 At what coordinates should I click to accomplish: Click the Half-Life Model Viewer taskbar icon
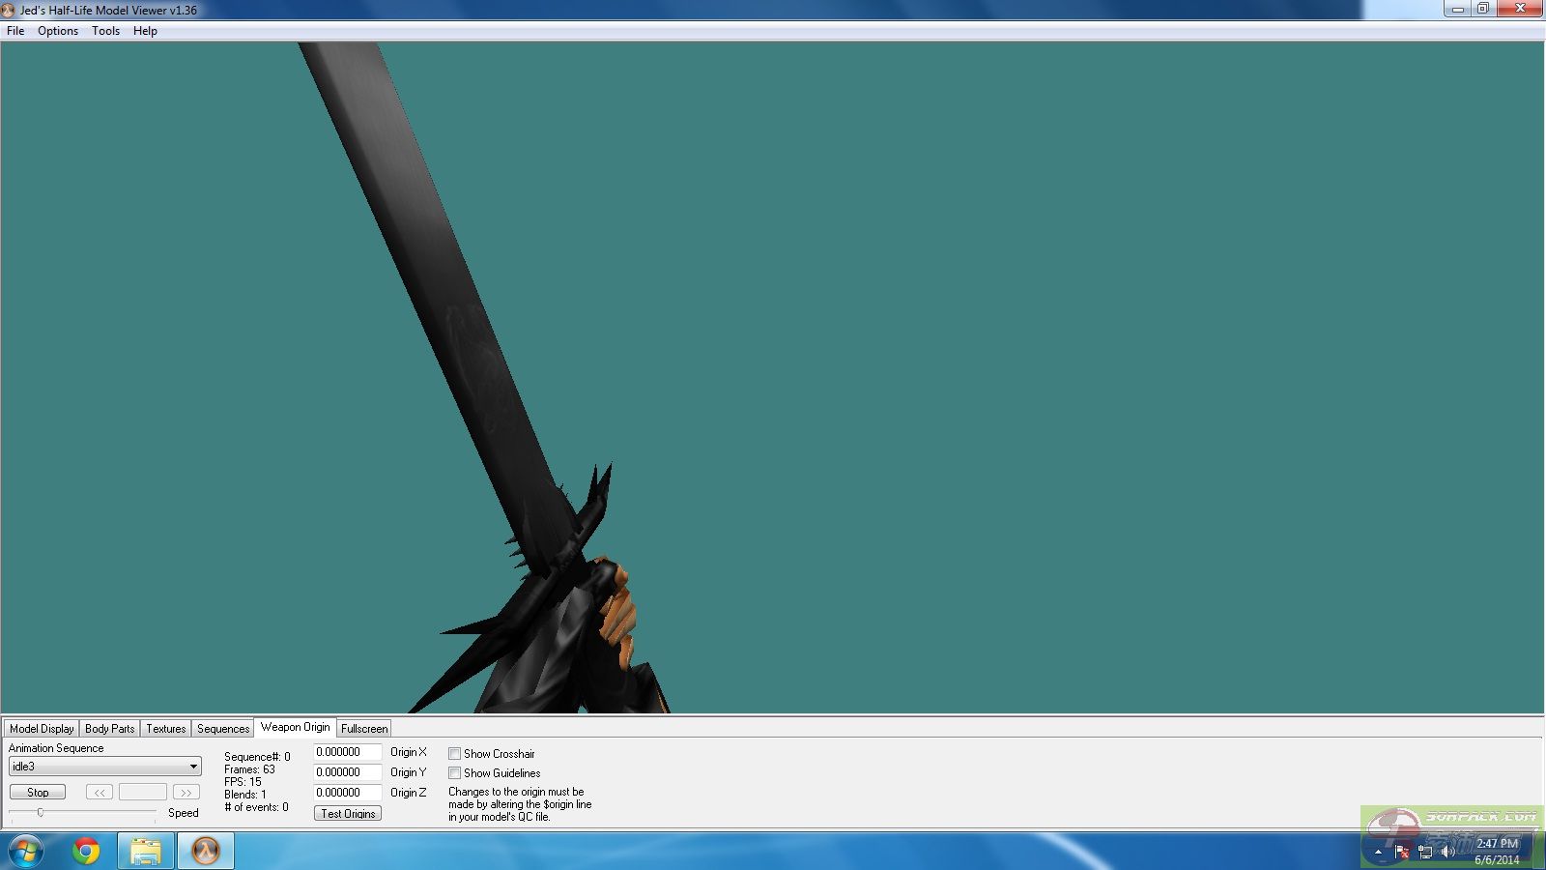(x=205, y=851)
